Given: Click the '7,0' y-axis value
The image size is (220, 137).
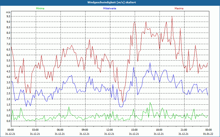Looking at the screenshot, I should coord(9,44).
